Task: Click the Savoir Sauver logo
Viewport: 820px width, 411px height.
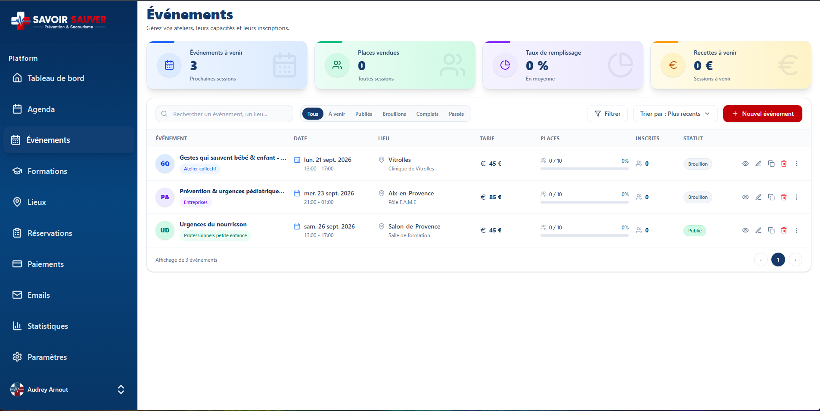Action: pos(59,21)
